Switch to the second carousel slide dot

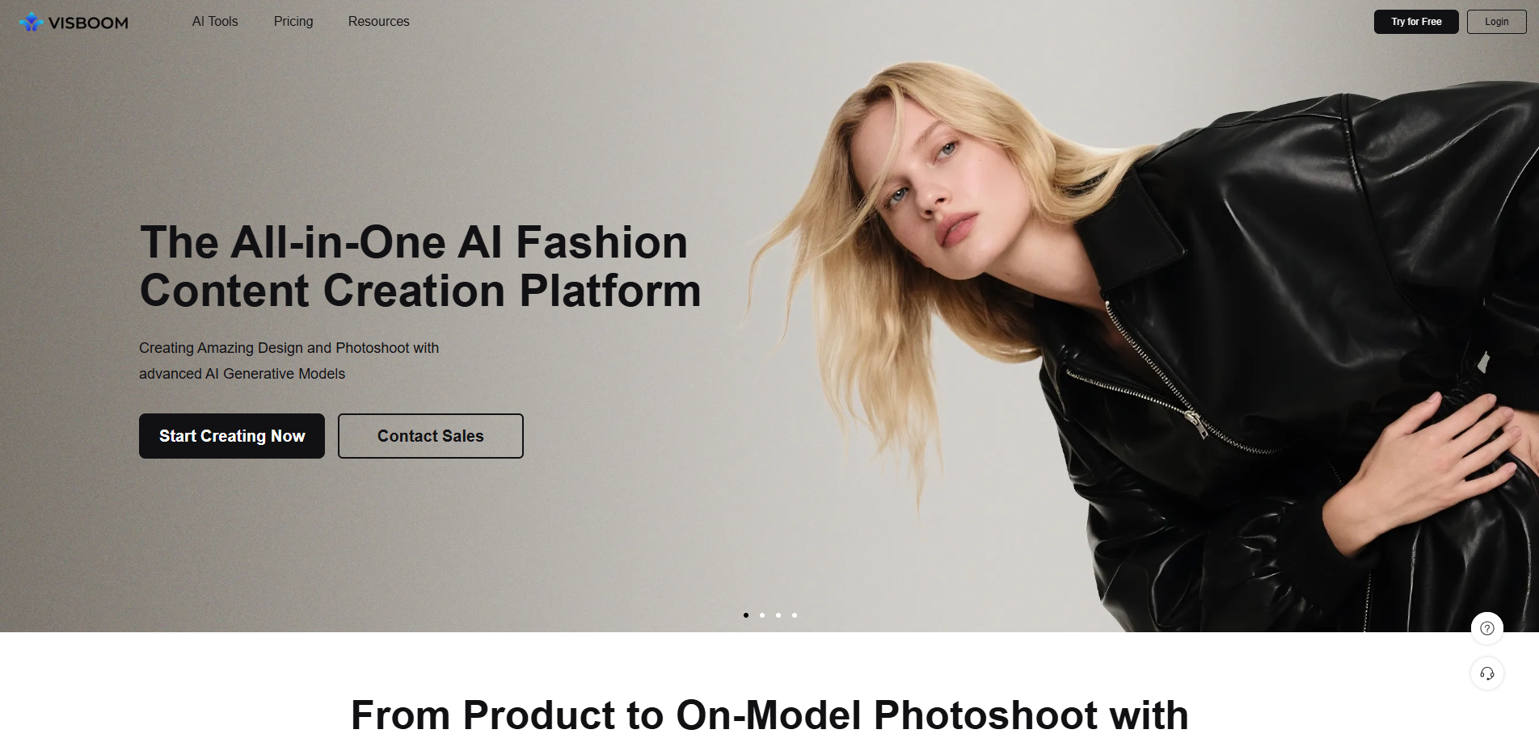coord(762,615)
